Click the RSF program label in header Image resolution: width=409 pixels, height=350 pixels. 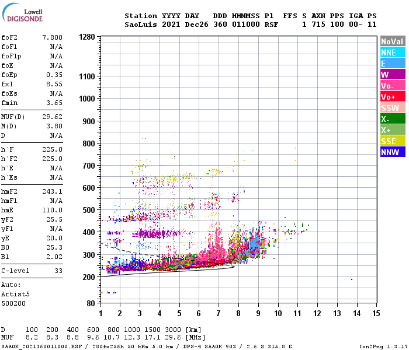click(x=271, y=24)
